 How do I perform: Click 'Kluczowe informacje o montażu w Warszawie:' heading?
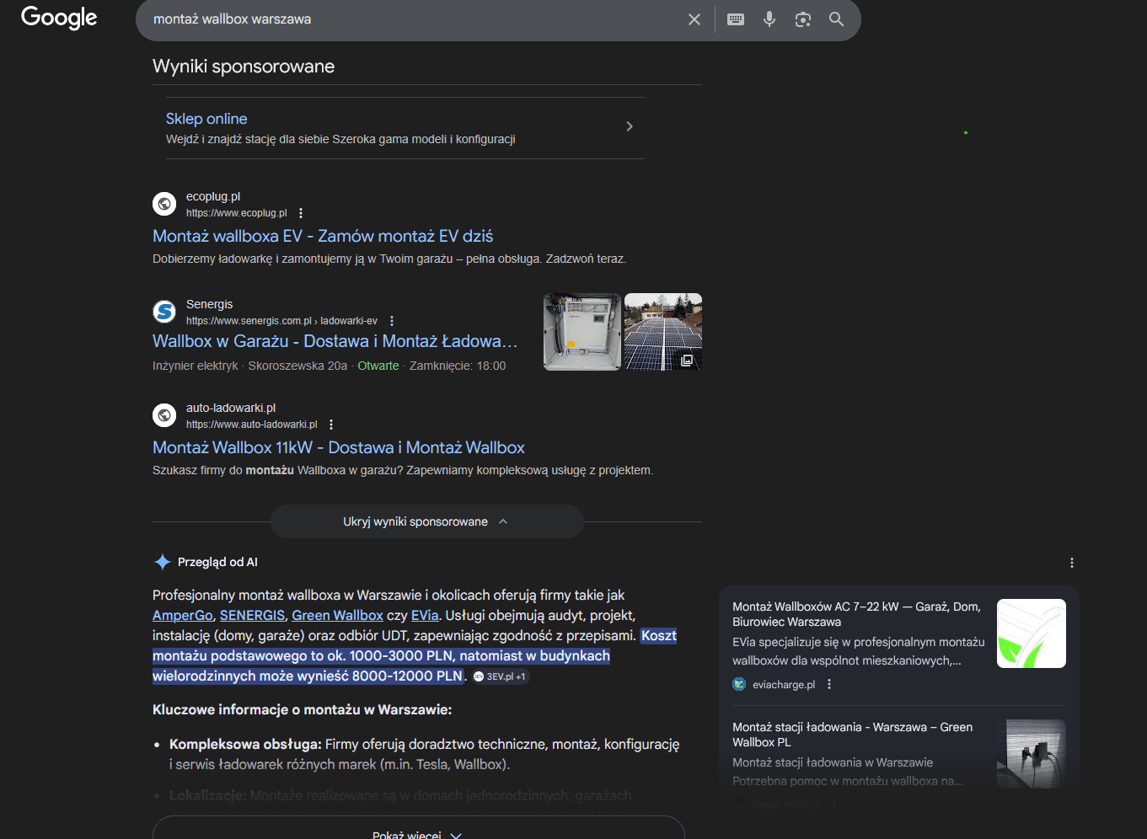pyautogui.click(x=302, y=710)
